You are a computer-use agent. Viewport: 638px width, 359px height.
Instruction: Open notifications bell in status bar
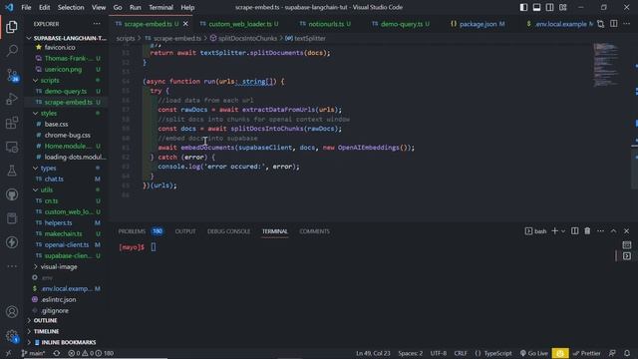click(627, 353)
